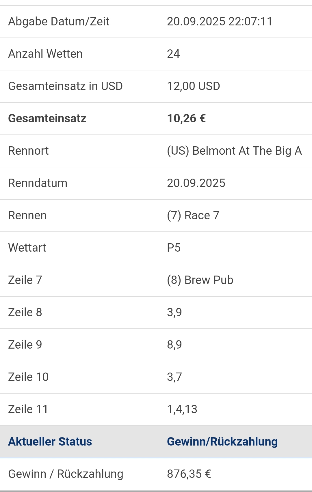Click the 876,35 € payout amount
The image size is (312, 492).
[189, 474]
